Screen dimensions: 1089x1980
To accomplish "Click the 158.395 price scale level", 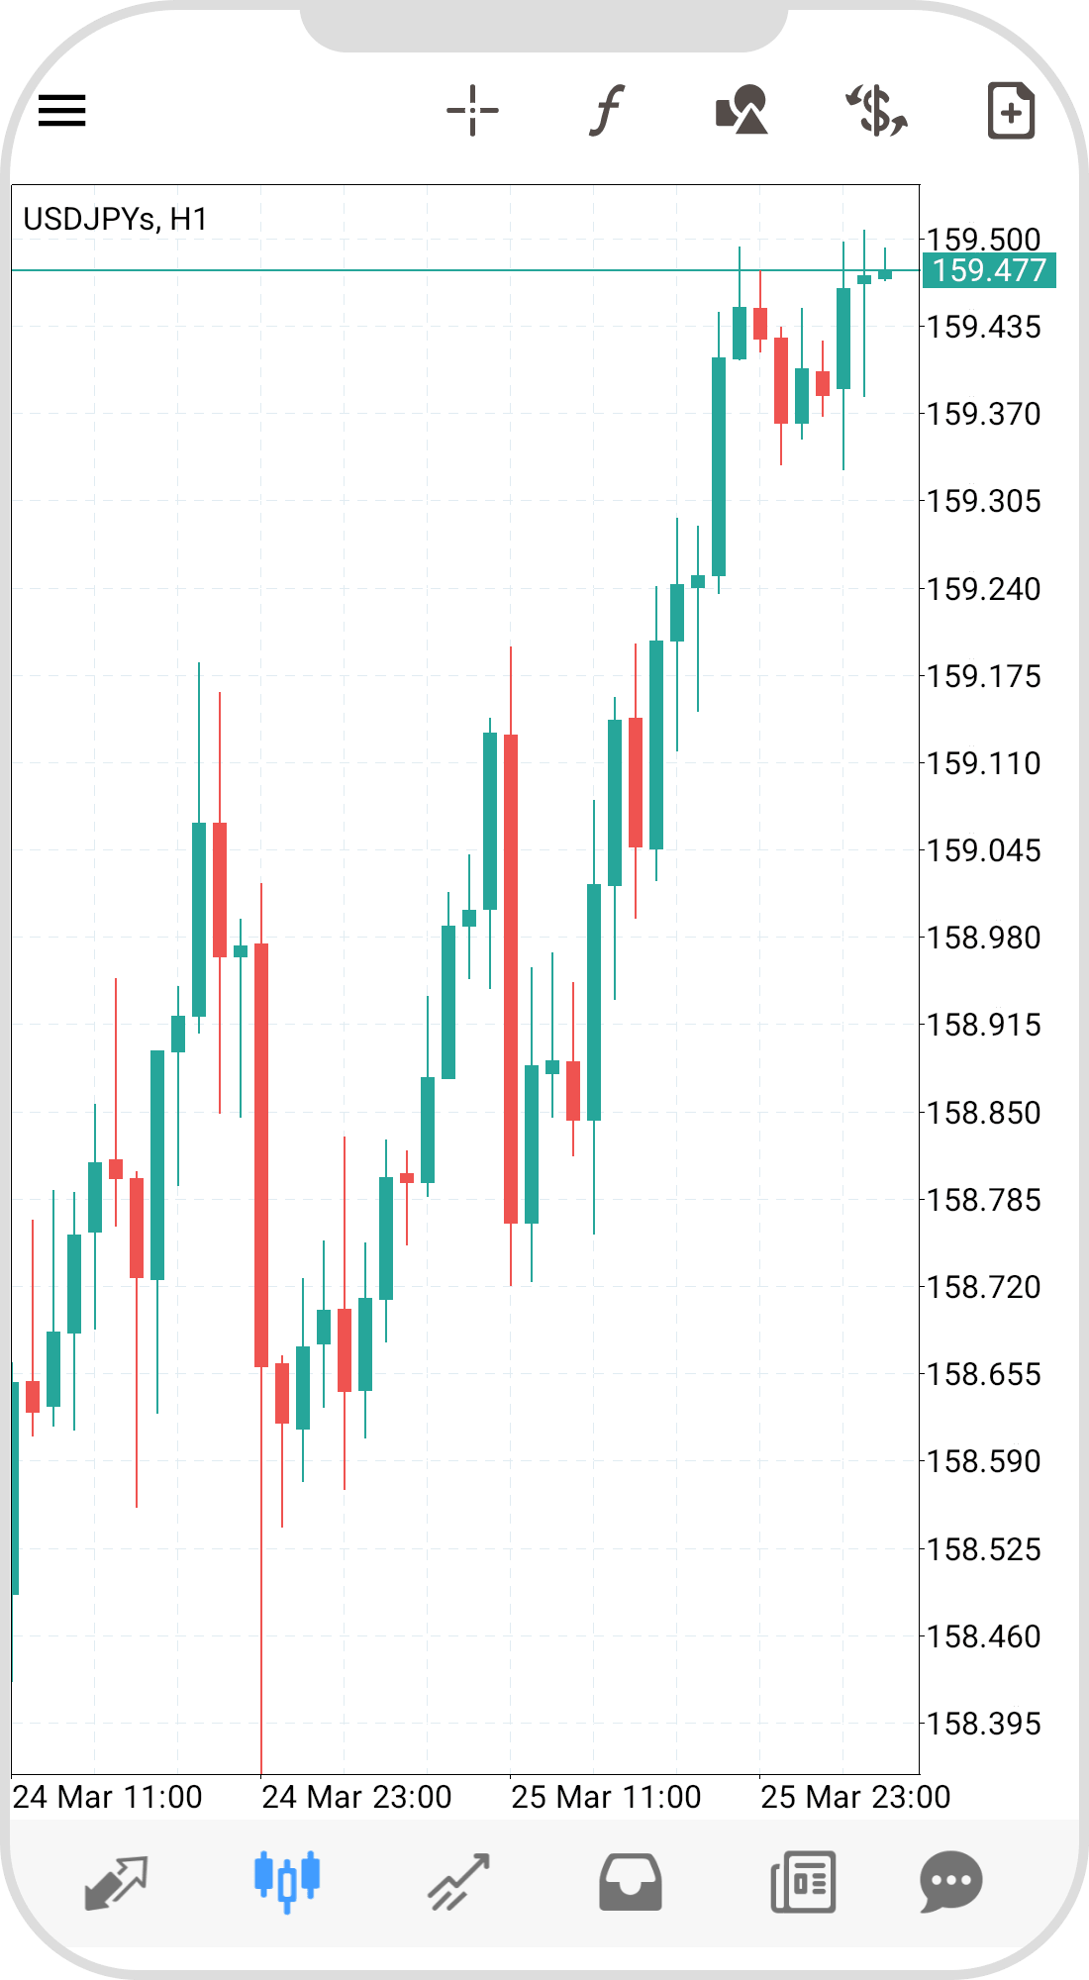I will [x=983, y=1724].
